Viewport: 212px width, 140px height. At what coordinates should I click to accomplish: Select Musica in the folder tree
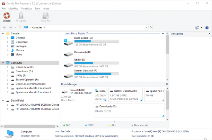20,50
